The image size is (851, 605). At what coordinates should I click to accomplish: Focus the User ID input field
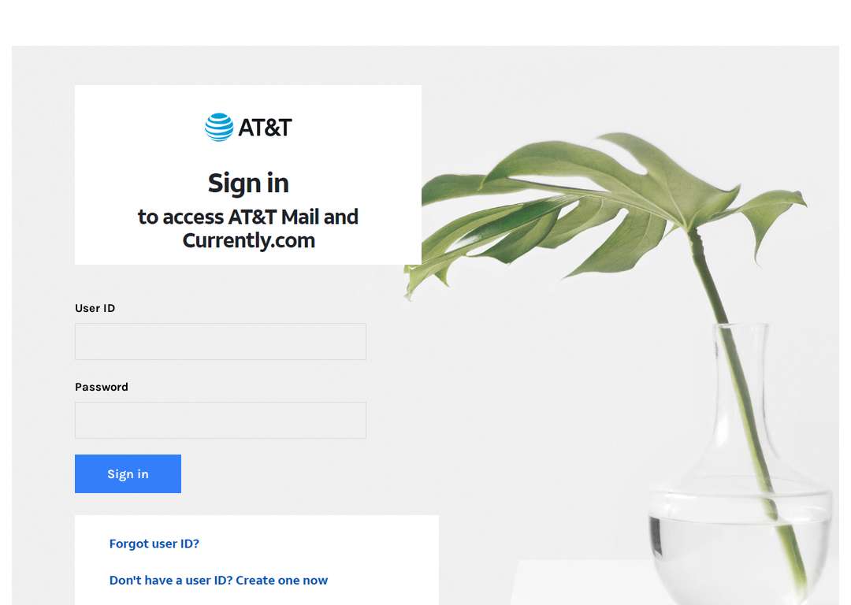click(x=221, y=341)
